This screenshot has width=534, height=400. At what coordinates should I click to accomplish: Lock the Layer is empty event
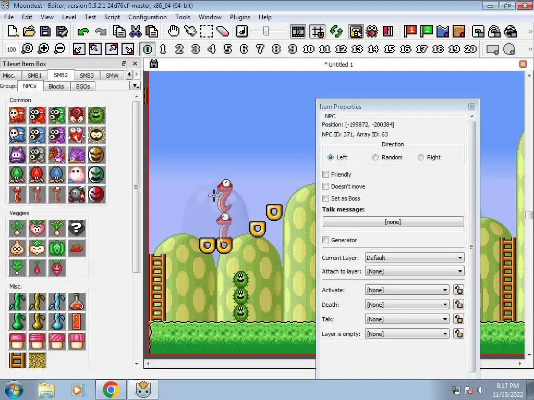pyautogui.click(x=458, y=334)
